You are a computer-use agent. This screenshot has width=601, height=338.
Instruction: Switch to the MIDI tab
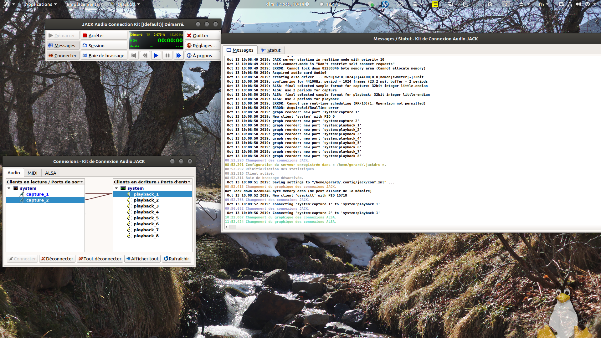pyautogui.click(x=32, y=173)
